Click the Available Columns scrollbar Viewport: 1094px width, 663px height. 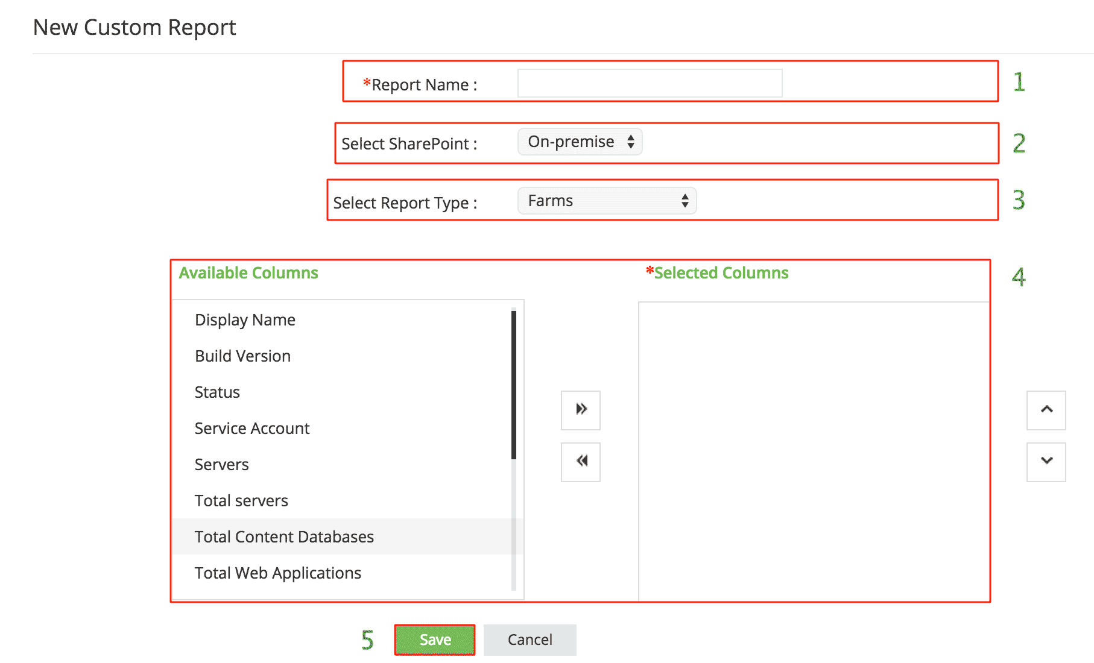[x=514, y=386]
